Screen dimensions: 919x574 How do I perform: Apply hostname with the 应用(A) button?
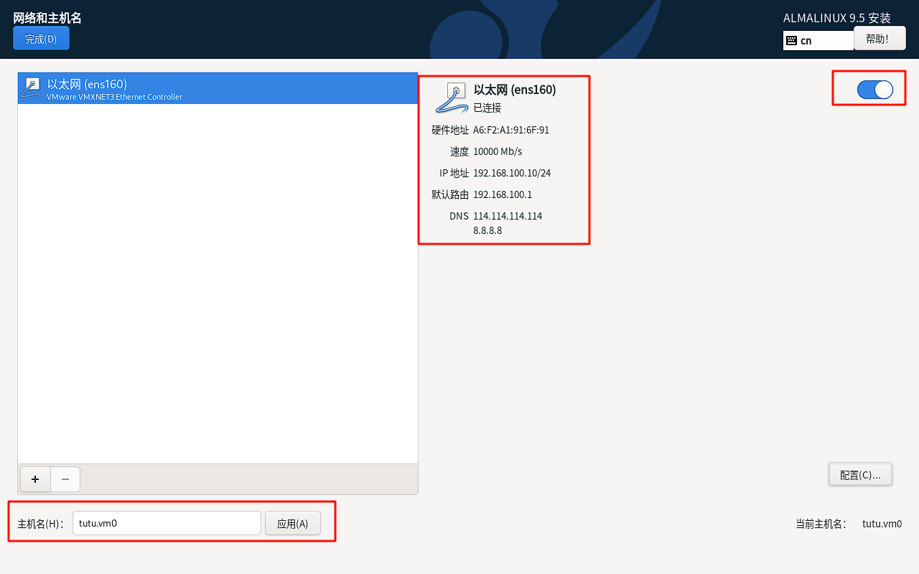(x=292, y=524)
